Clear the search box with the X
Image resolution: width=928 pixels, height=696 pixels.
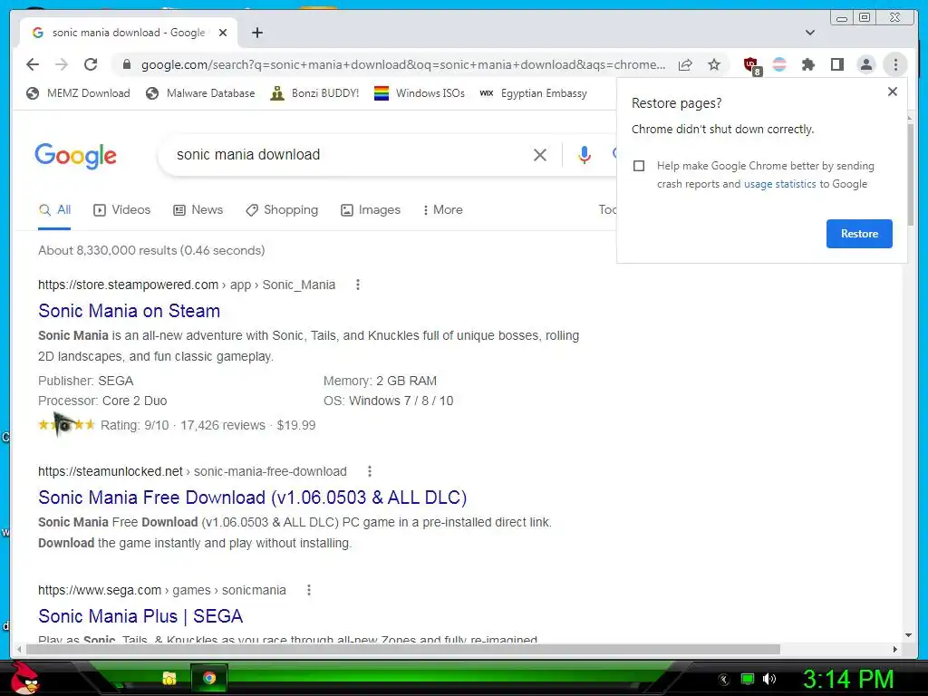(x=540, y=155)
